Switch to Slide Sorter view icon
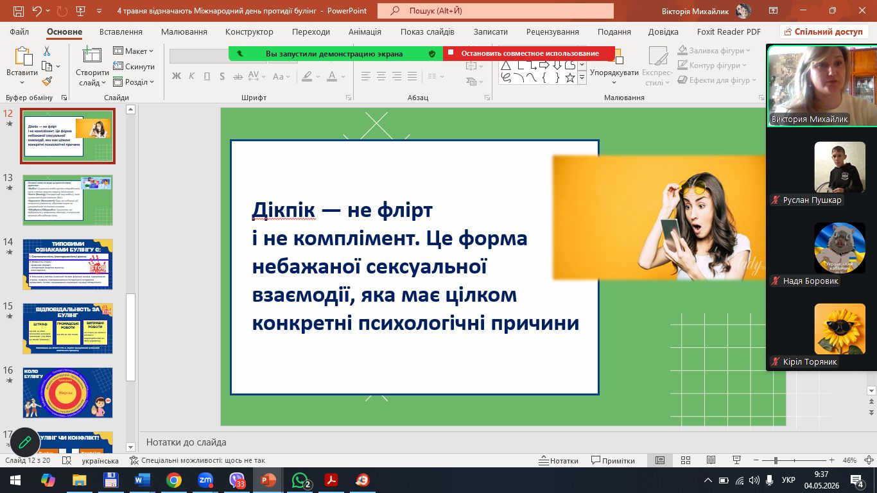The height and width of the screenshot is (493, 877). coord(686,460)
